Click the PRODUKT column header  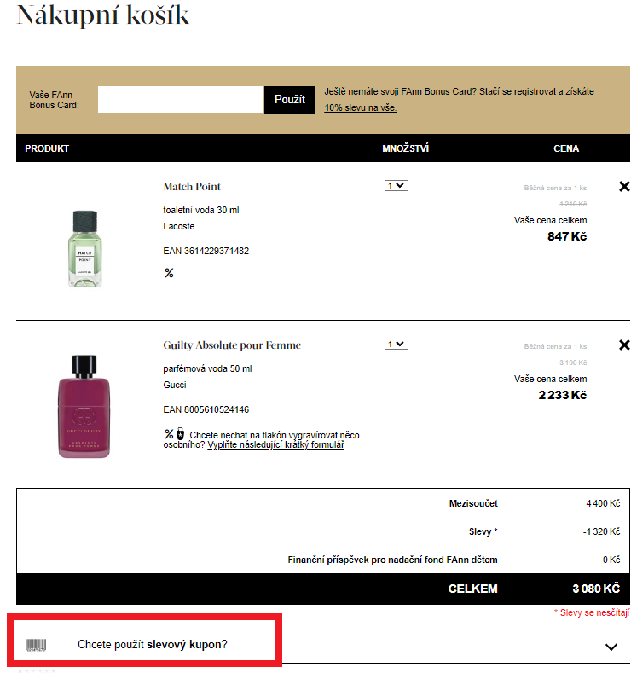tap(47, 148)
